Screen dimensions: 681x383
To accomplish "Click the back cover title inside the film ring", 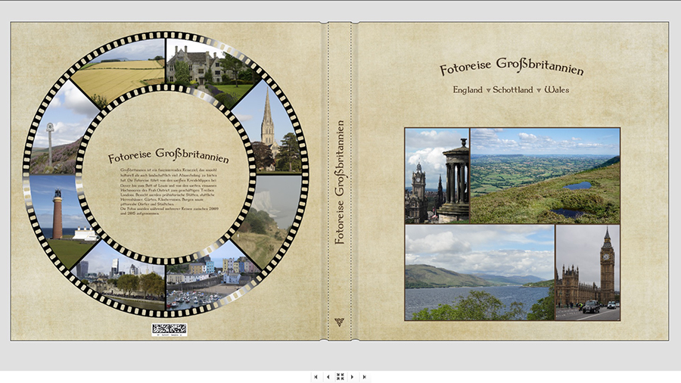I will pos(169,155).
